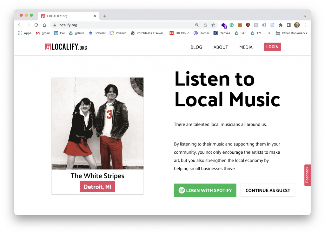Click The White Stripes artist name

(x=97, y=176)
